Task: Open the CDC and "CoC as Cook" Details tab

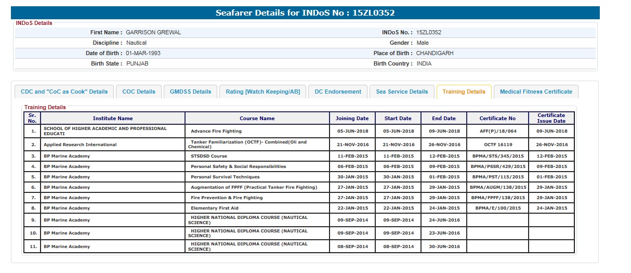Action: [x=64, y=92]
